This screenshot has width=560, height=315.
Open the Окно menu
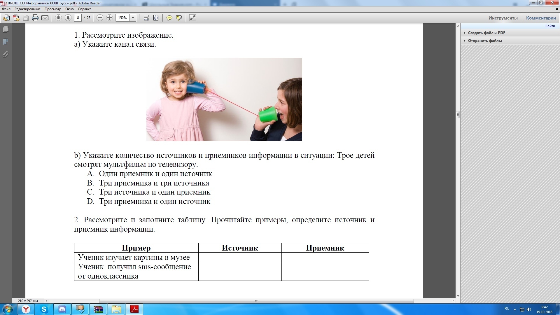[69, 9]
